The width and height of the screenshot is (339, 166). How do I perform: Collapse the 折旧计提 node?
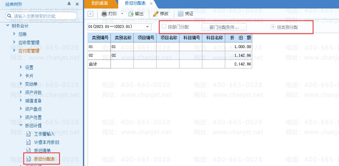(x=21, y=125)
